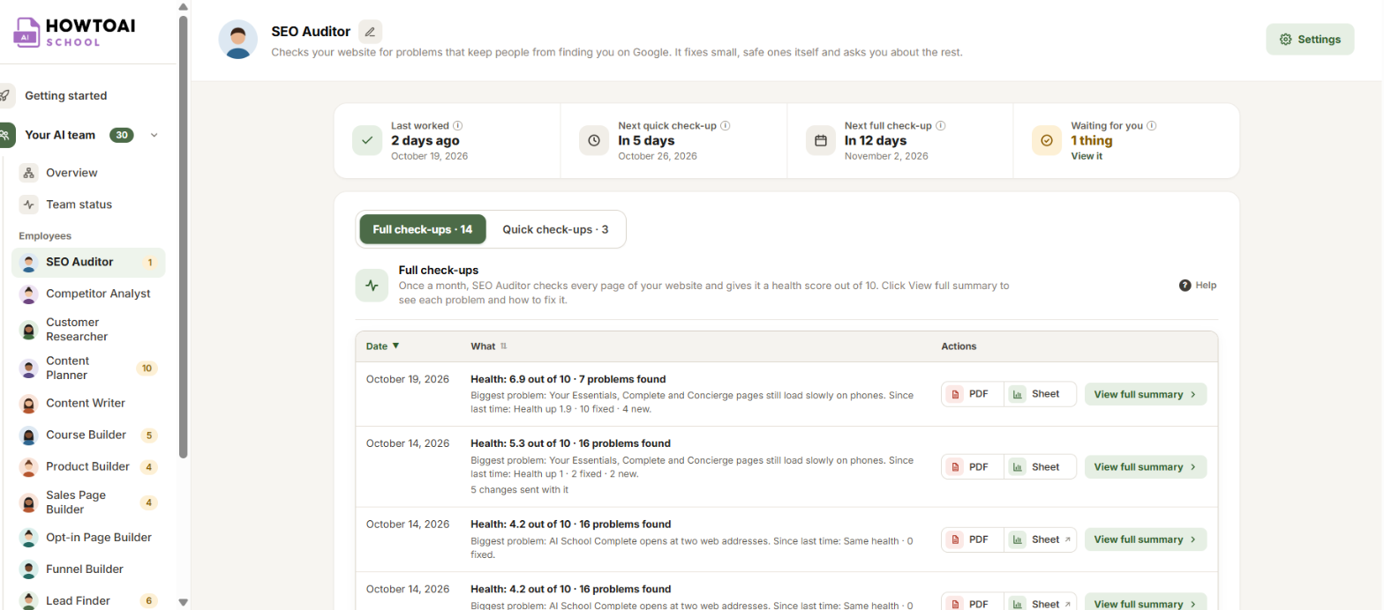Select Lead Finder avatar in sidebar
1384x610 pixels.
point(29,600)
